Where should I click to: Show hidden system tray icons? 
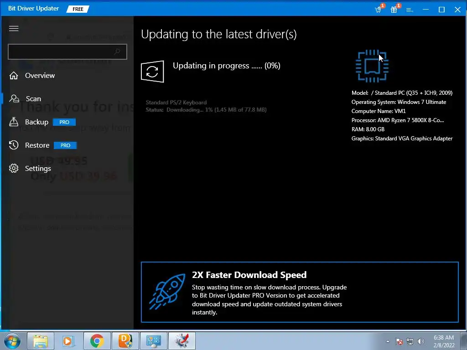click(x=388, y=341)
